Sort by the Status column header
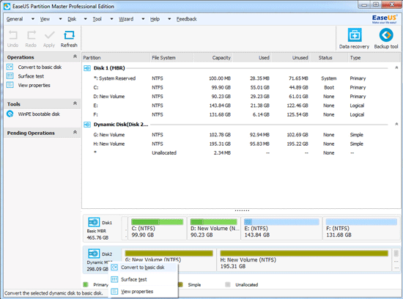Screen dimensions: 403x299 [x=329, y=58]
